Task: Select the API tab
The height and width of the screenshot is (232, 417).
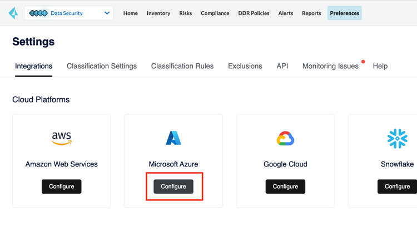Action: pos(282,66)
